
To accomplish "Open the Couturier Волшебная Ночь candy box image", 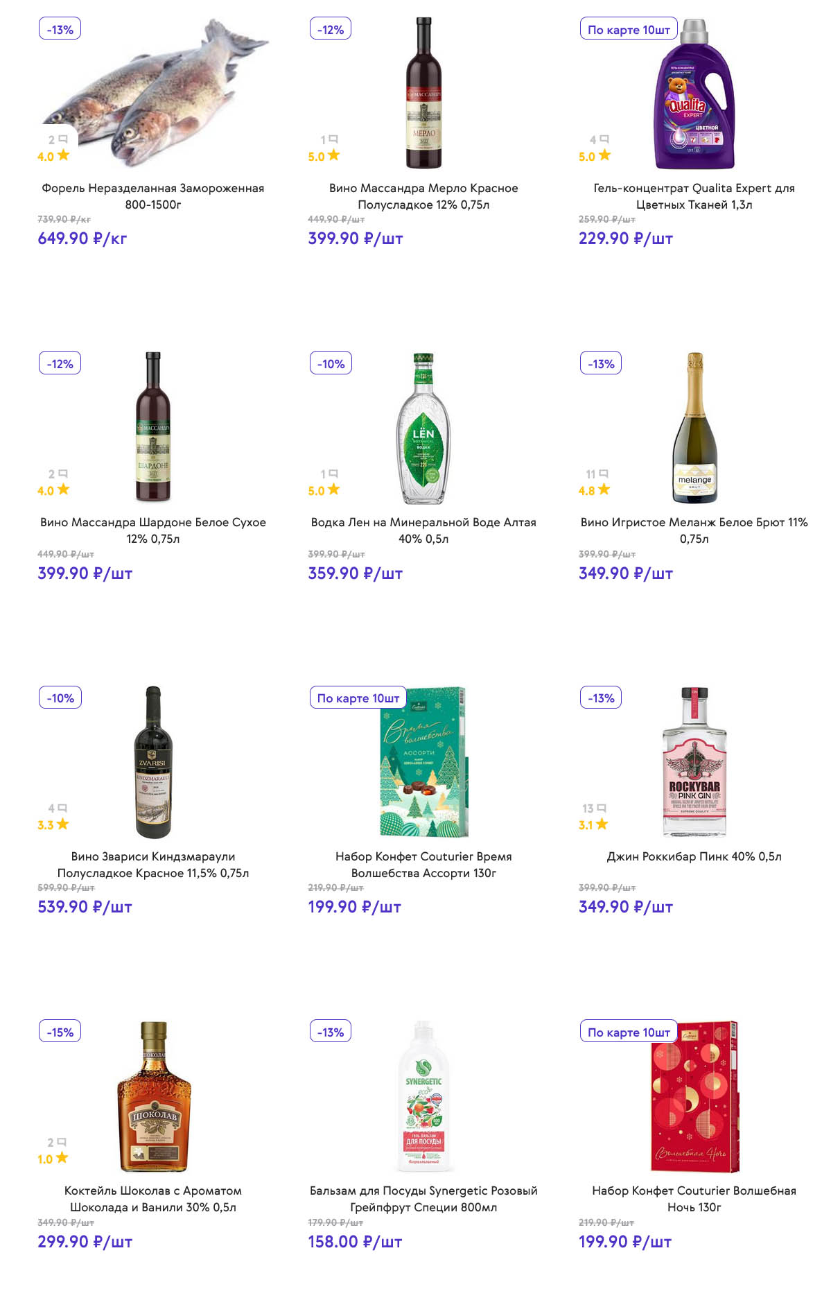I will 694,1096.
